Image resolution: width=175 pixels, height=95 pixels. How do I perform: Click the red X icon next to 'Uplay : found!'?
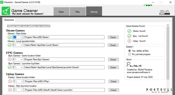tap(129, 41)
